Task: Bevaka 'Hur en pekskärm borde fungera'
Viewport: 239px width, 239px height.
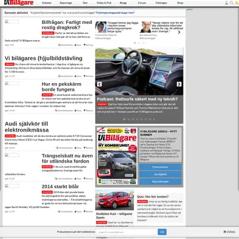Action: click(x=88, y=111)
